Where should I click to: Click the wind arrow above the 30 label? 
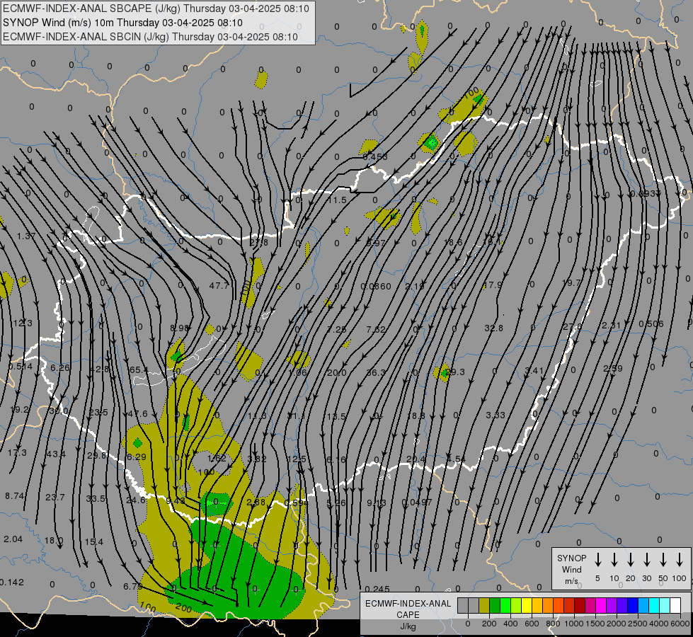pyautogui.click(x=646, y=560)
